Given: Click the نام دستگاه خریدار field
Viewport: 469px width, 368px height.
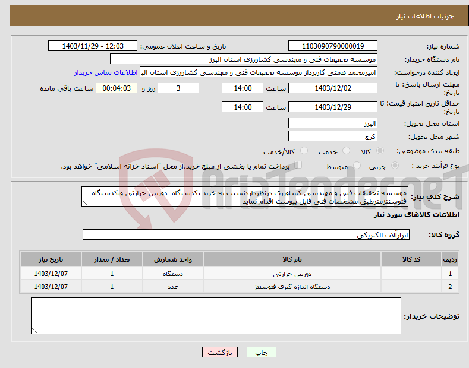Looking at the screenshot, I should [244, 59].
